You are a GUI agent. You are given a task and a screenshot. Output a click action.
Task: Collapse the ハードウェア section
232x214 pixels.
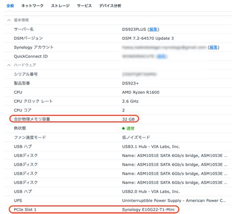(x=9, y=65)
